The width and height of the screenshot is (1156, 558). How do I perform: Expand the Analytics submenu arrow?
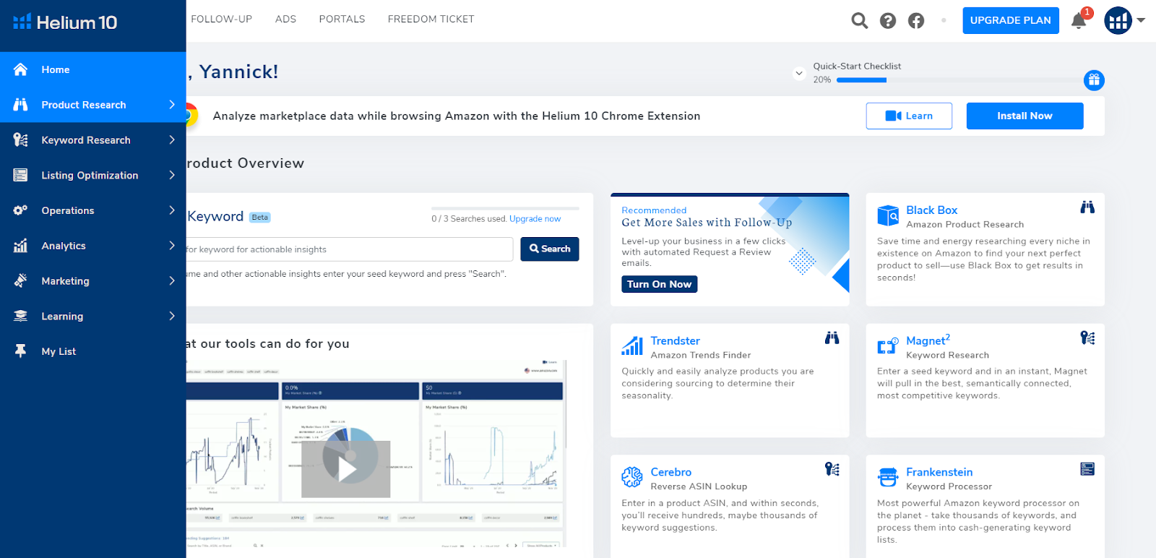click(x=172, y=246)
